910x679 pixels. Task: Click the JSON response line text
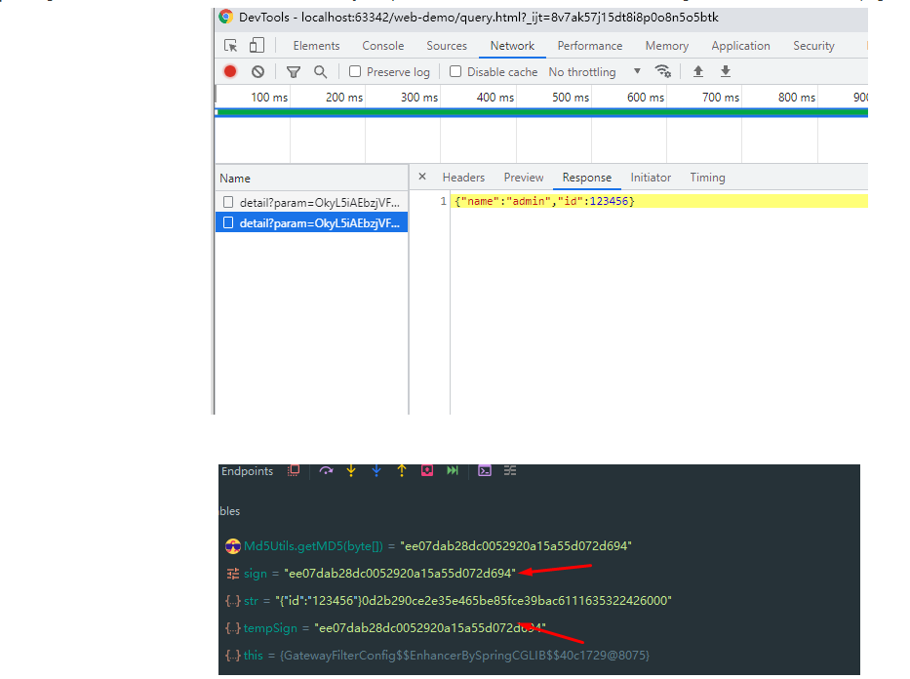pyautogui.click(x=545, y=201)
